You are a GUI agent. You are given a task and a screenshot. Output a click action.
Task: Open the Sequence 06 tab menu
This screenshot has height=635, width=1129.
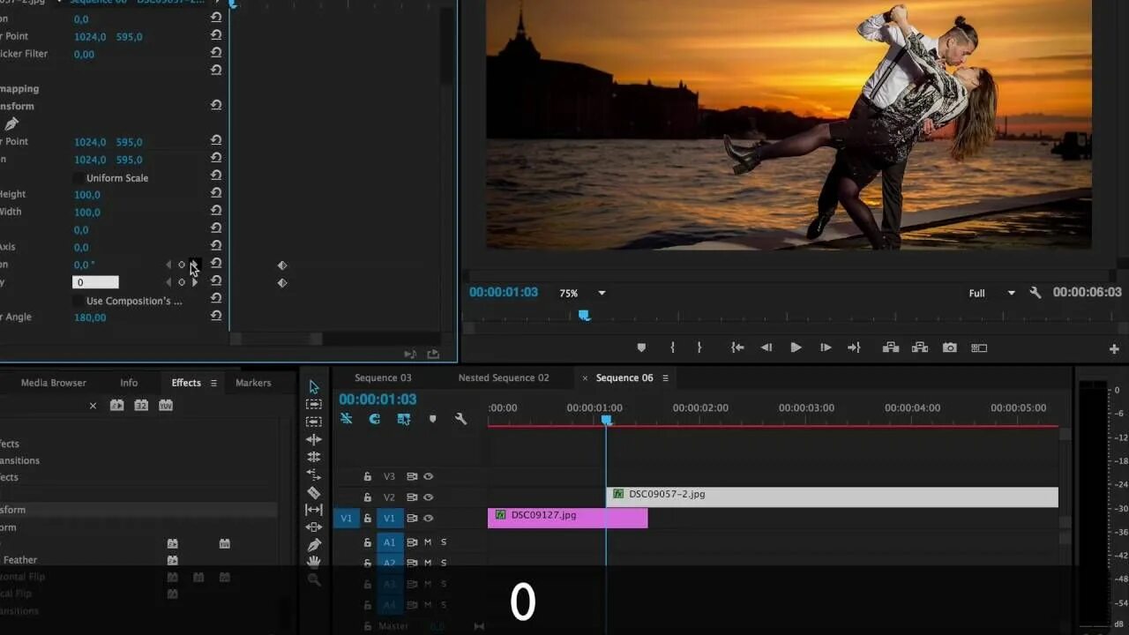pyautogui.click(x=665, y=377)
